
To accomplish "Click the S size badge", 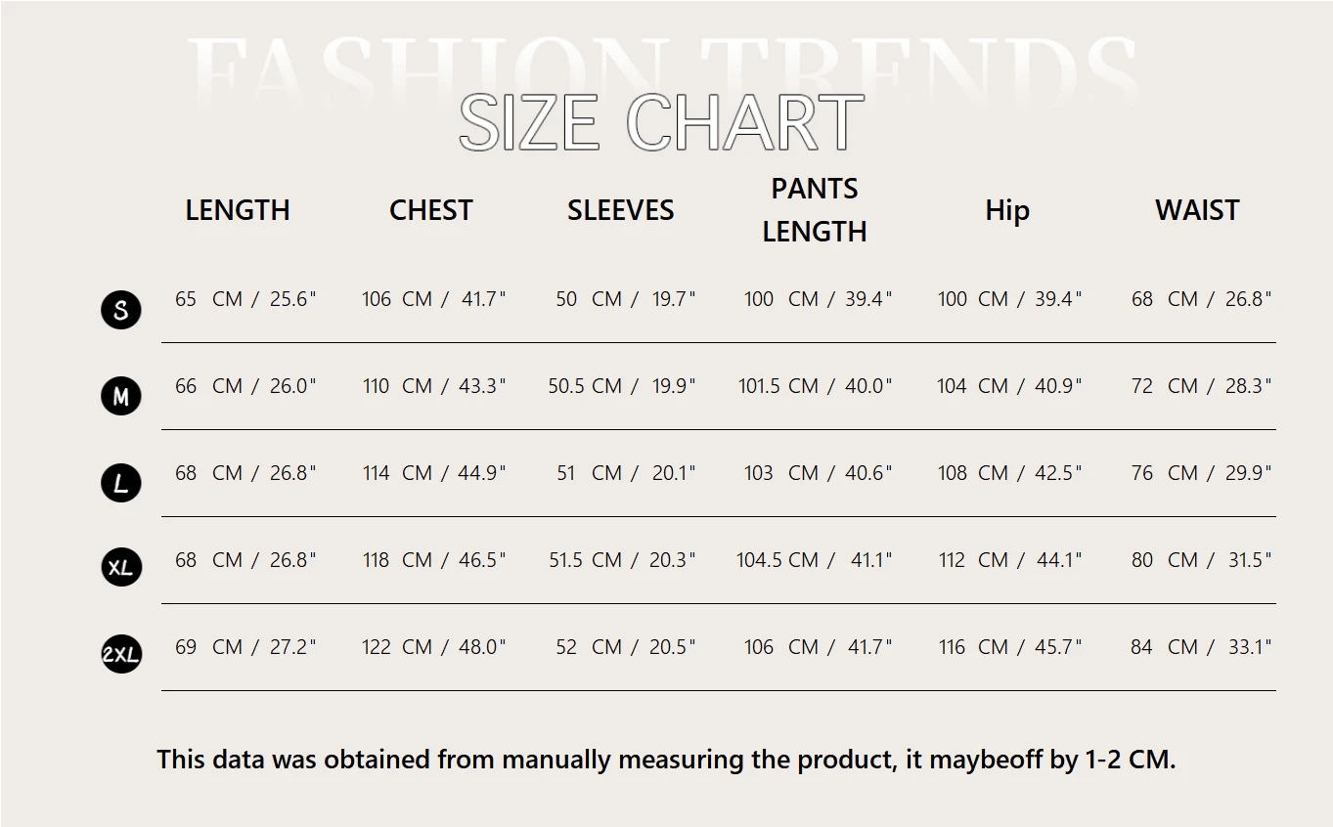I will 121,310.
